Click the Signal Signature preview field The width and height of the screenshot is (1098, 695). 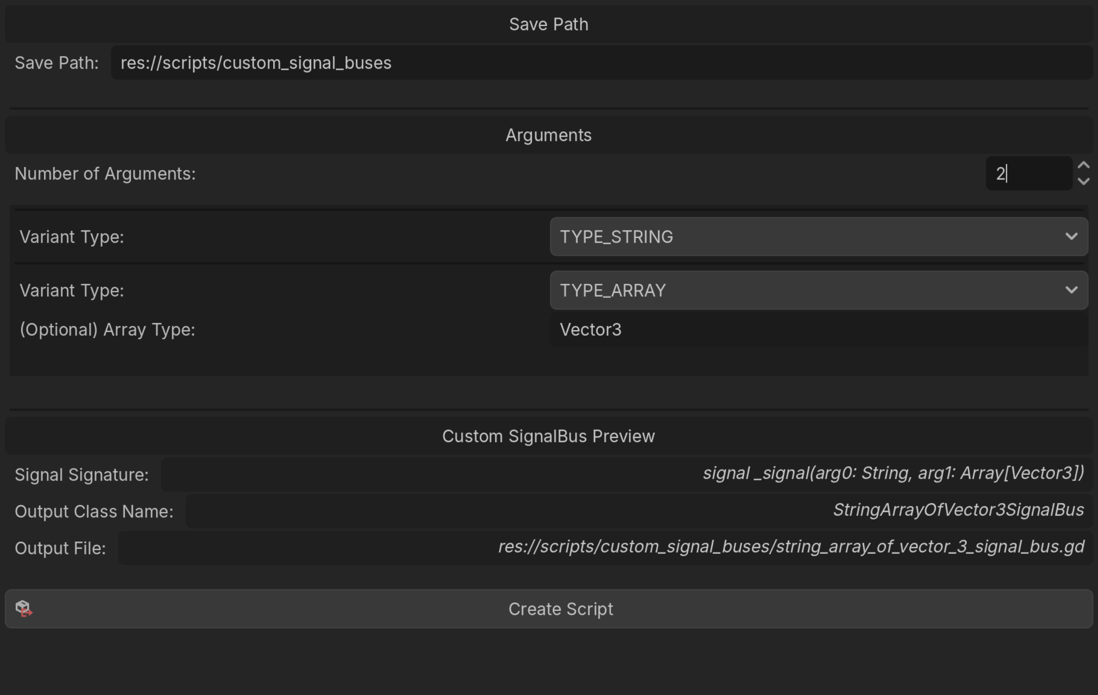click(x=627, y=474)
